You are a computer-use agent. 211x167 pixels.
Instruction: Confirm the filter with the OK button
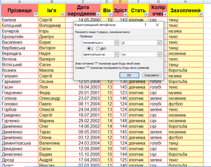coord(129,75)
